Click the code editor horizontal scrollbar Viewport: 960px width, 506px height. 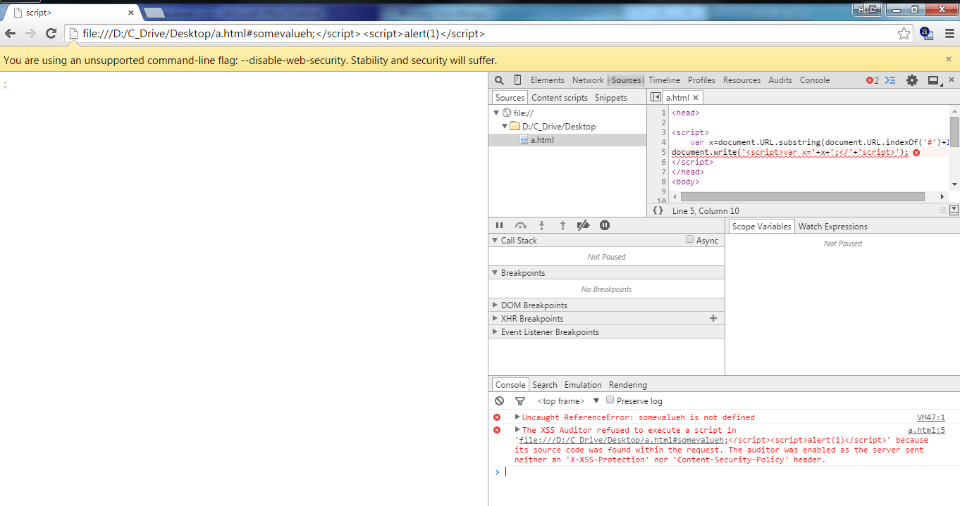(803, 196)
